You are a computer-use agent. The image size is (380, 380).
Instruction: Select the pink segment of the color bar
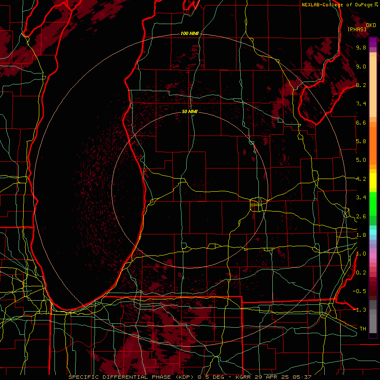click(373, 256)
